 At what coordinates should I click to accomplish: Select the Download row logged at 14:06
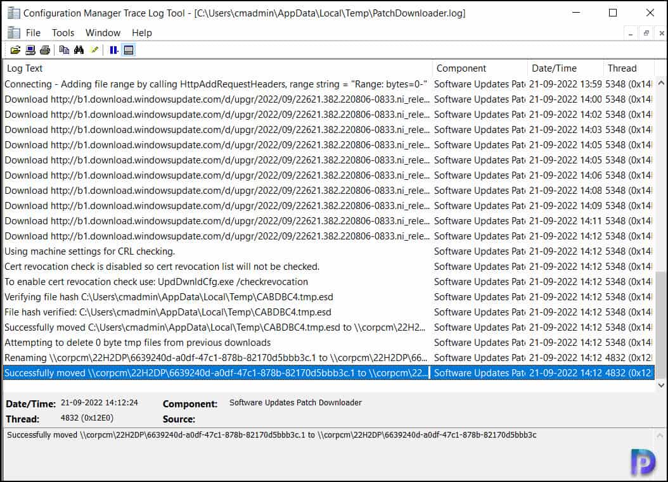click(x=328, y=175)
